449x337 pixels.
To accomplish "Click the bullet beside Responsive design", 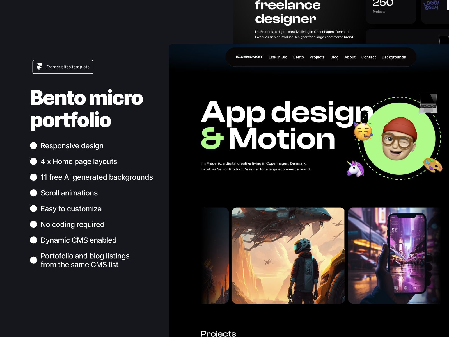I will [x=34, y=146].
